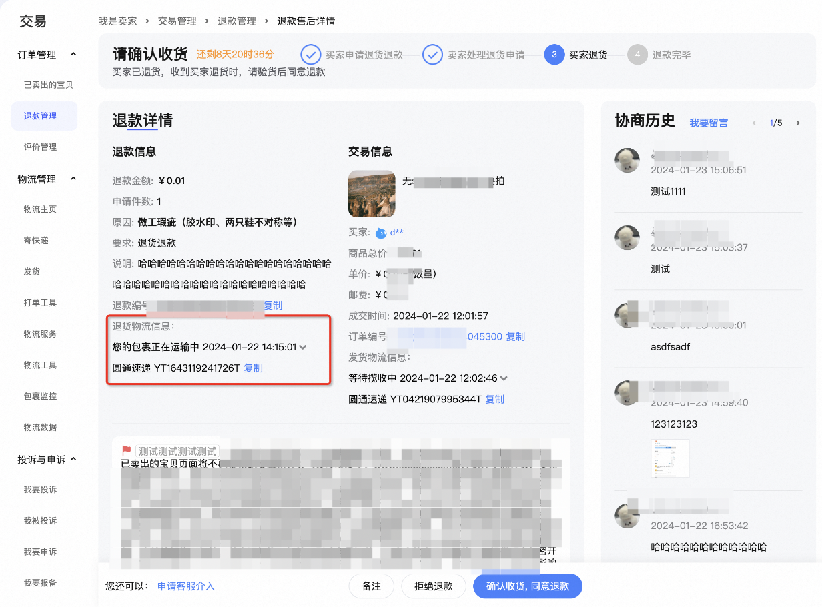Click 交易管理 in the breadcrumb
This screenshot has height=607, width=822.
(x=175, y=21)
